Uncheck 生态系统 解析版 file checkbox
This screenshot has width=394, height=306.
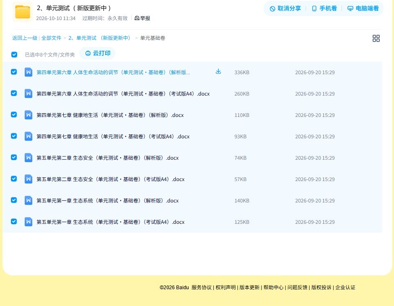14,200
